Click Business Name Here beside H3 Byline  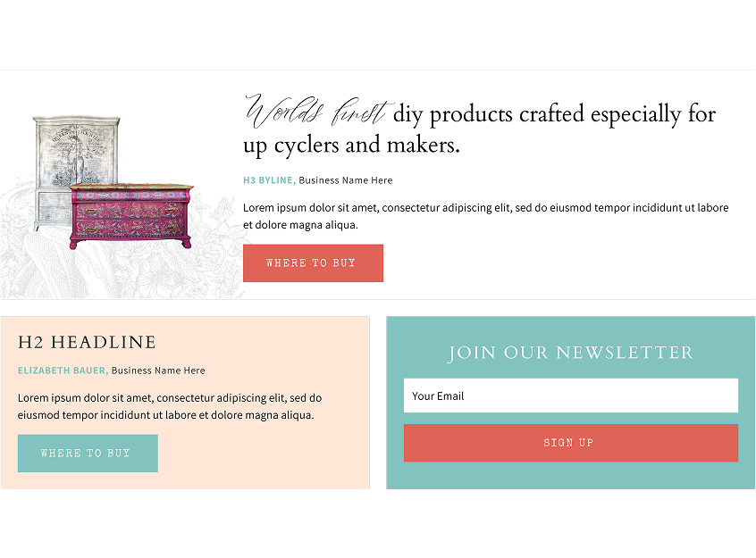coord(345,180)
